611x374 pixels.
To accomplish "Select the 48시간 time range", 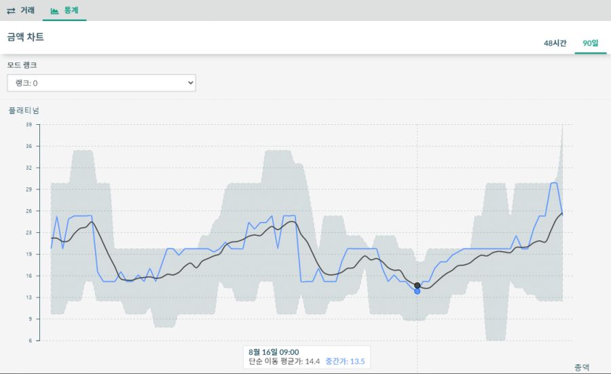I will coord(555,43).
